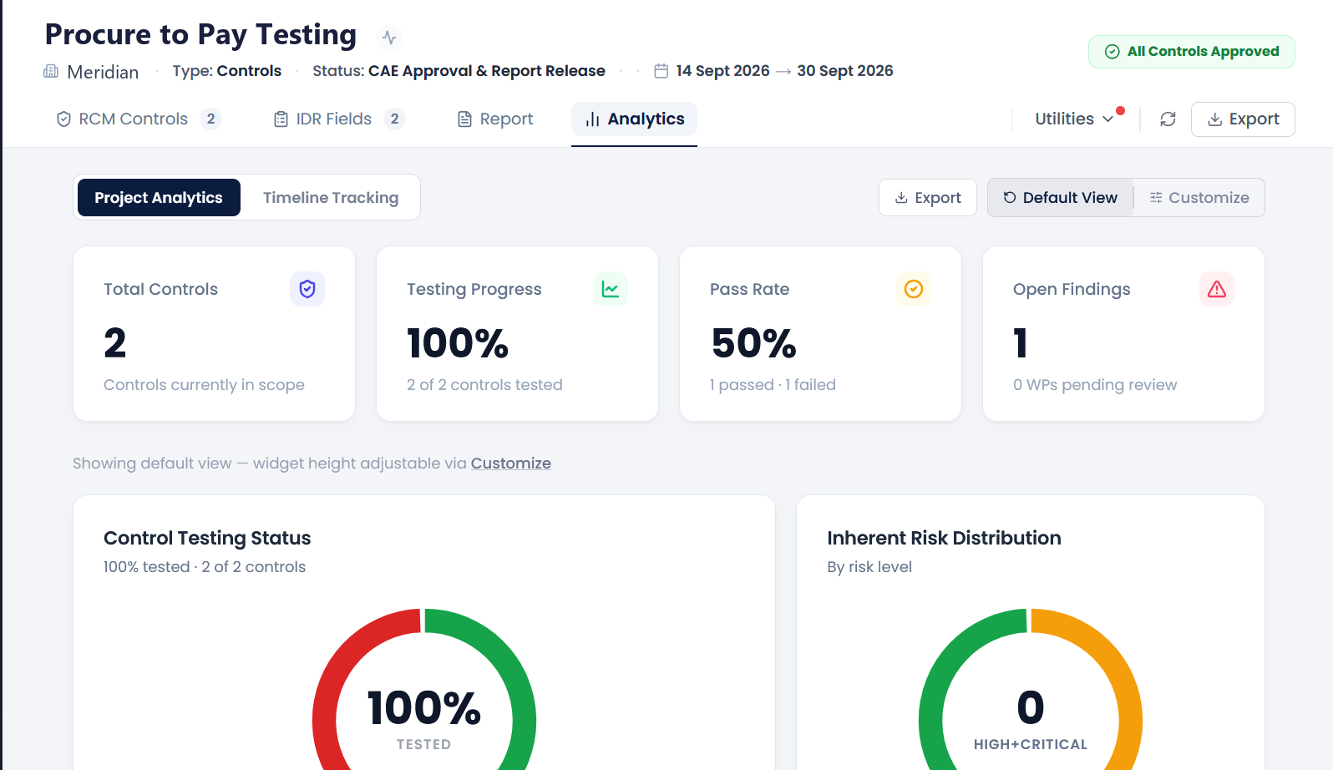Image resolution: width=1333 pixels, height=770 pixels.
Task: Select the Project Analytics view
Action: point(159,198)
